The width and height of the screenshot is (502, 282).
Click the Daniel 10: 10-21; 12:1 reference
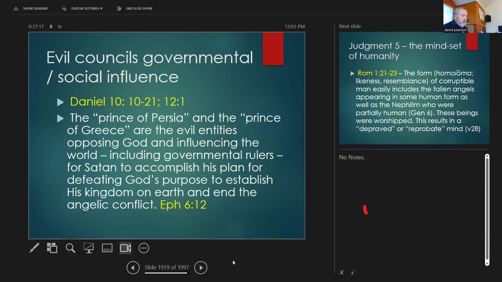(x=127, y=102)
